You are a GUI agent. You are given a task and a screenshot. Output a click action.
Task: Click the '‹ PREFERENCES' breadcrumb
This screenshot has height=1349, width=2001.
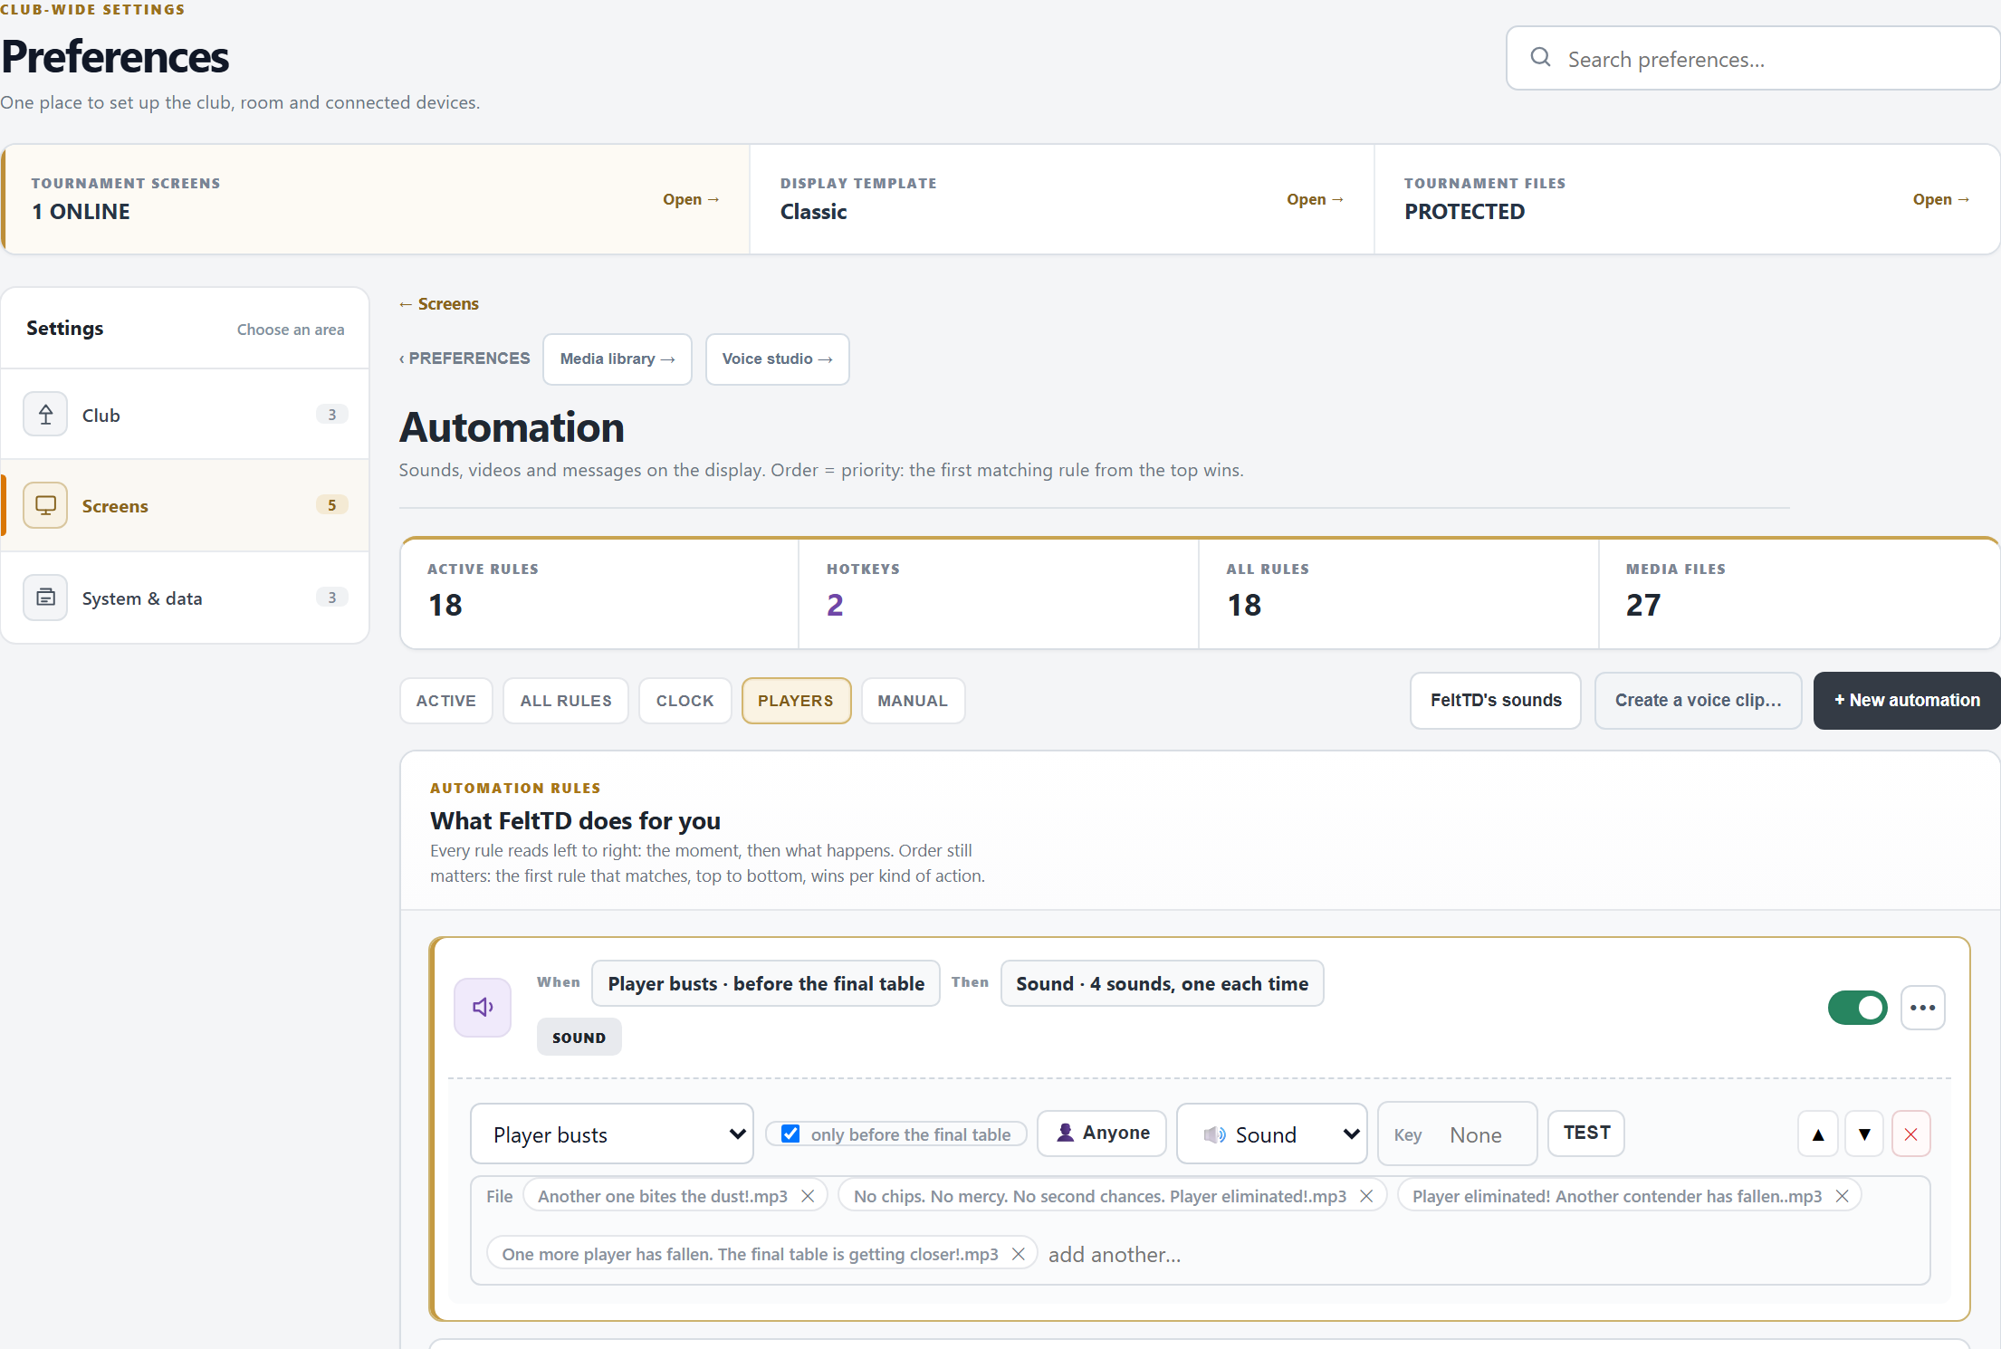(x=464, y=358)
